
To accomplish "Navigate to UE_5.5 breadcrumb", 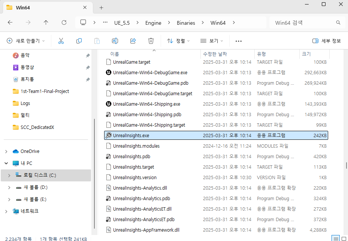I will (122, 22).
